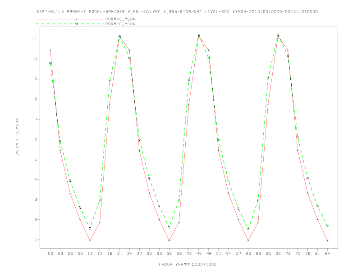Click x-axis tick label 51
Viewport: 357px width, 276px height.
219,253
